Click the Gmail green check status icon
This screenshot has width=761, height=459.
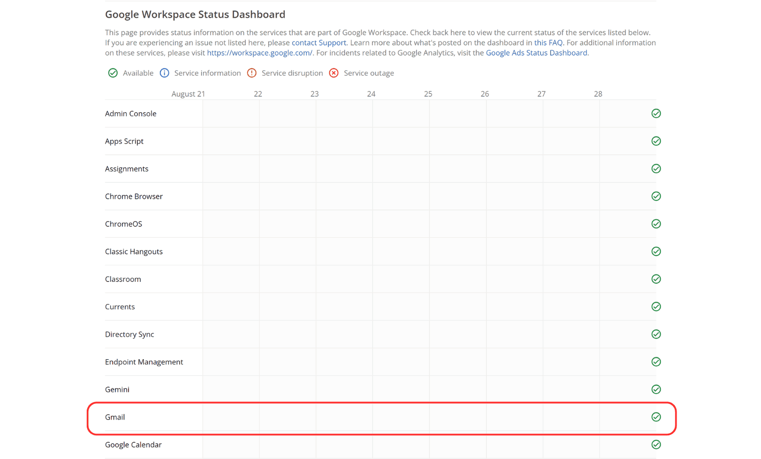(x=656, y=417)
